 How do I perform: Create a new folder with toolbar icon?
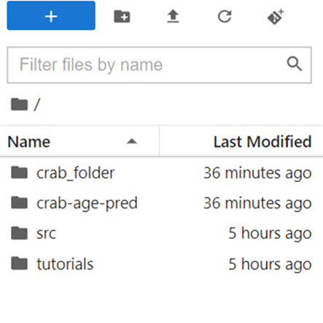point(122,17)
